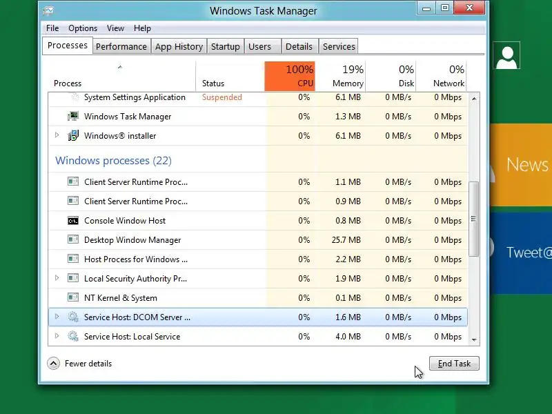Click the Service Host: Local Service gear icon
Screen dimensions: 552x414
(73, 336)
